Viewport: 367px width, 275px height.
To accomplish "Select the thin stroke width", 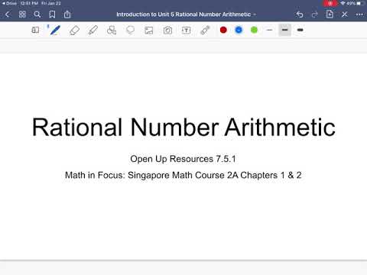I will (x=269, y=30).
